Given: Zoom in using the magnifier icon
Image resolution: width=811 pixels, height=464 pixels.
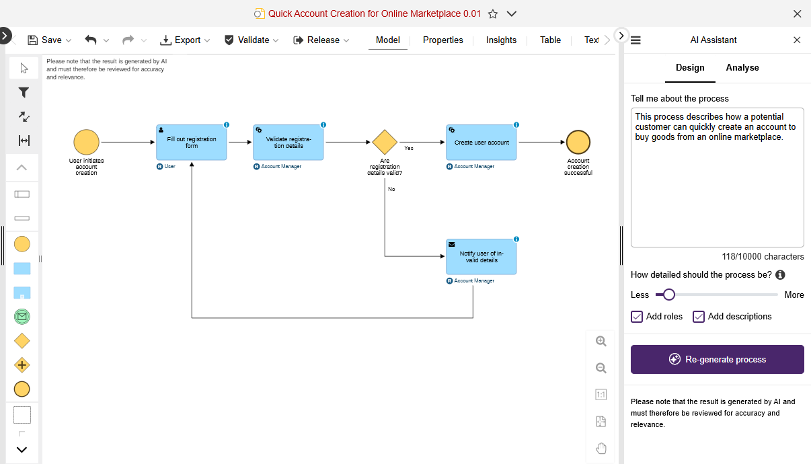Looking at the screenshot, I should tap(601, 341).
